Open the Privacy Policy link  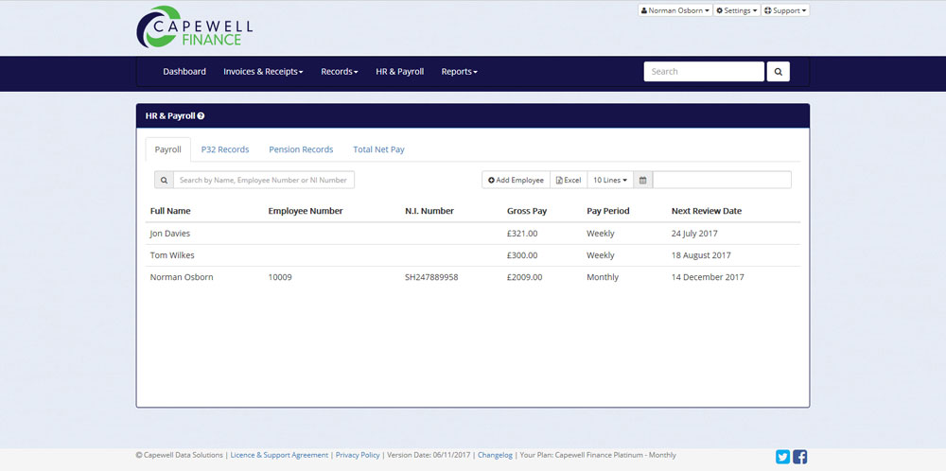coord(358,455)
